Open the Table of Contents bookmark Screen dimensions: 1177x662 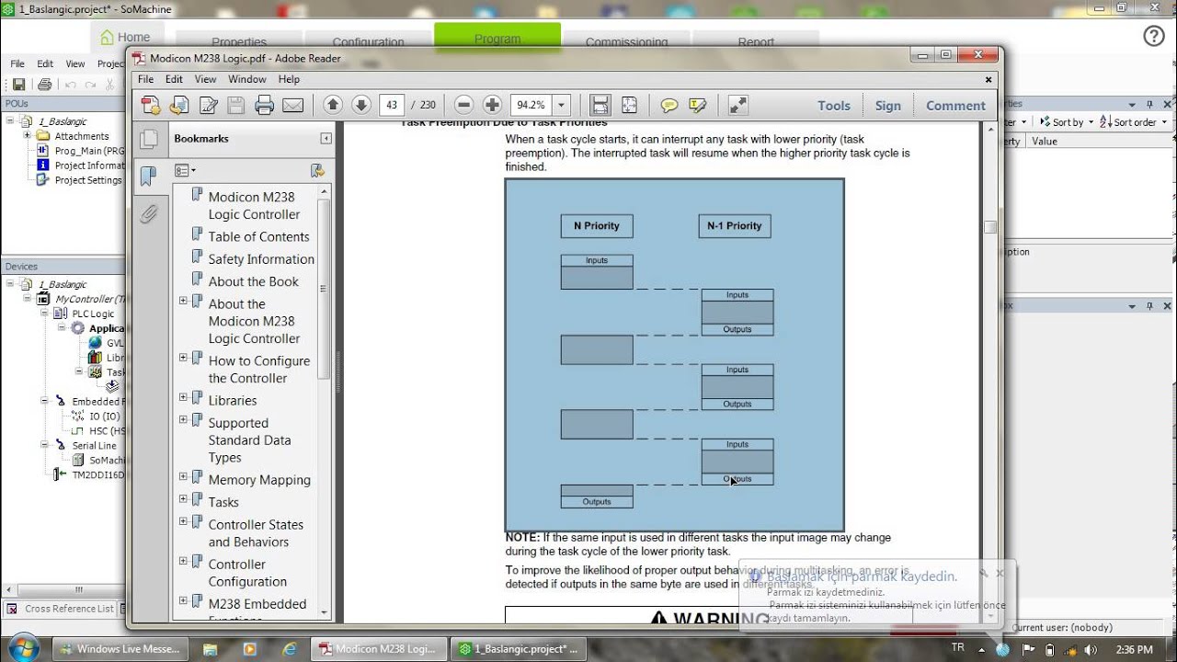(258, 236)
